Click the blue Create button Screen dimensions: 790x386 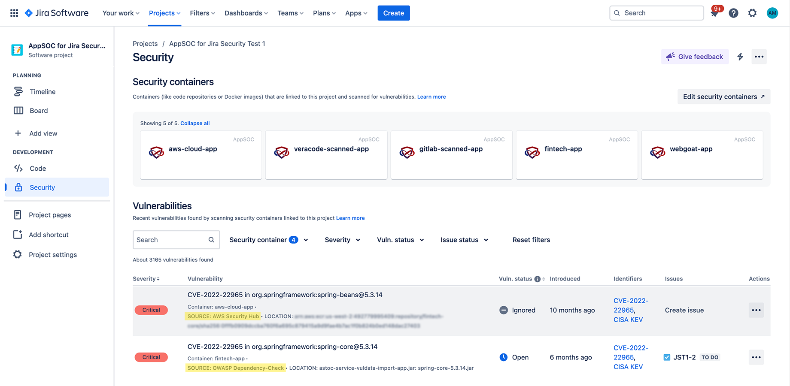pyautogui.click(x=394, y=13)
